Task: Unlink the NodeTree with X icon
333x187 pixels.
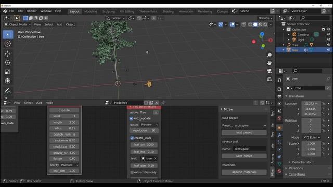Action: click(157, 103)
